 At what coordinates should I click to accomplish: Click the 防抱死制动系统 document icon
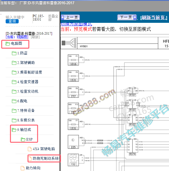click(x=30, y=158)
